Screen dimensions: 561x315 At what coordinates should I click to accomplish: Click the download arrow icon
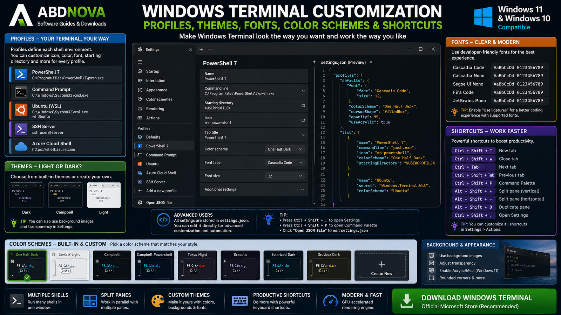[x=407, y=301]
